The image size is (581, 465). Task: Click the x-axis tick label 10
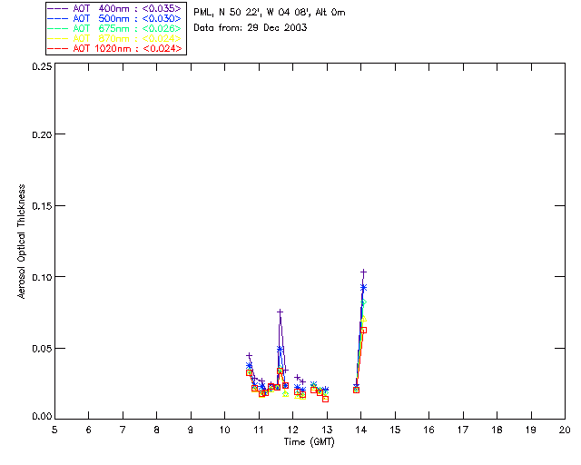pos(224,430)
